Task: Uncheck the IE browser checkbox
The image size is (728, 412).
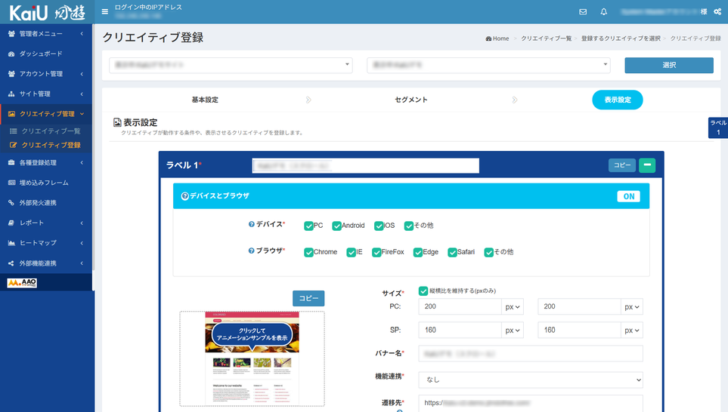Action: point(351,252)
